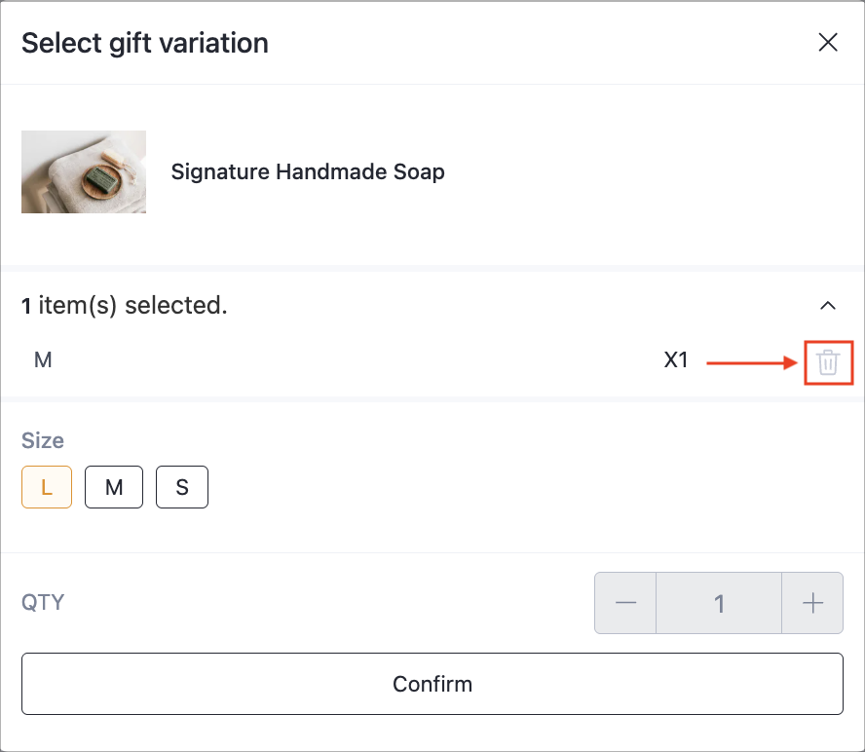Close the Select gift variation dialog
The image size is (865, 752).
click(x=828, y=43)
